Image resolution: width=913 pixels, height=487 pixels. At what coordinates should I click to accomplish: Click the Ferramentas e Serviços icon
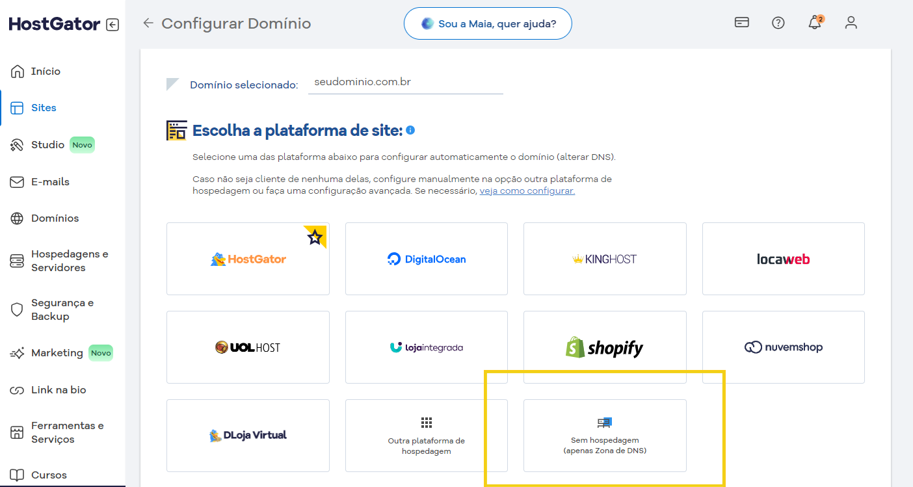18,432
